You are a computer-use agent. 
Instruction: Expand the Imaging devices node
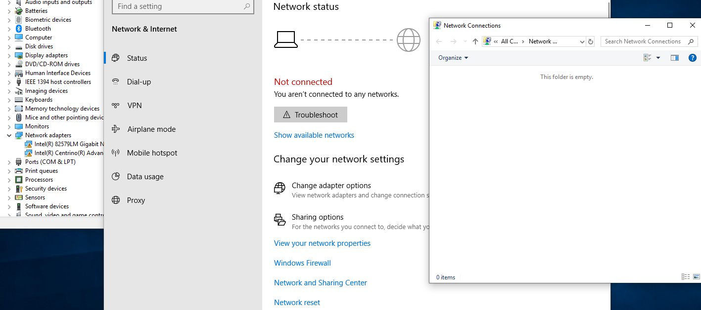coord(9,91)
